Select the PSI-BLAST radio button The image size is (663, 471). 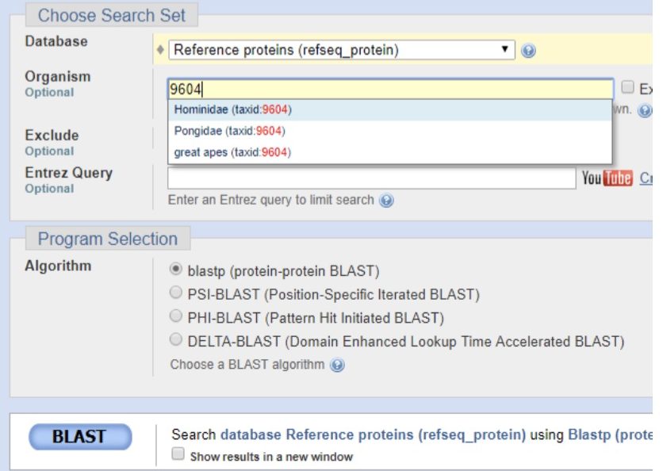[x=175, y=293]
